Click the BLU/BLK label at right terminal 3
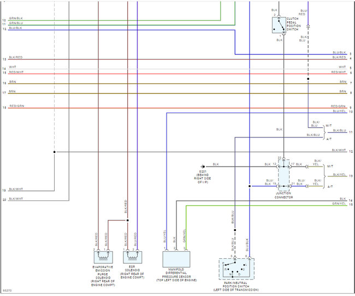The width and height of the screenshot is (355, 296). pos(339,52)
